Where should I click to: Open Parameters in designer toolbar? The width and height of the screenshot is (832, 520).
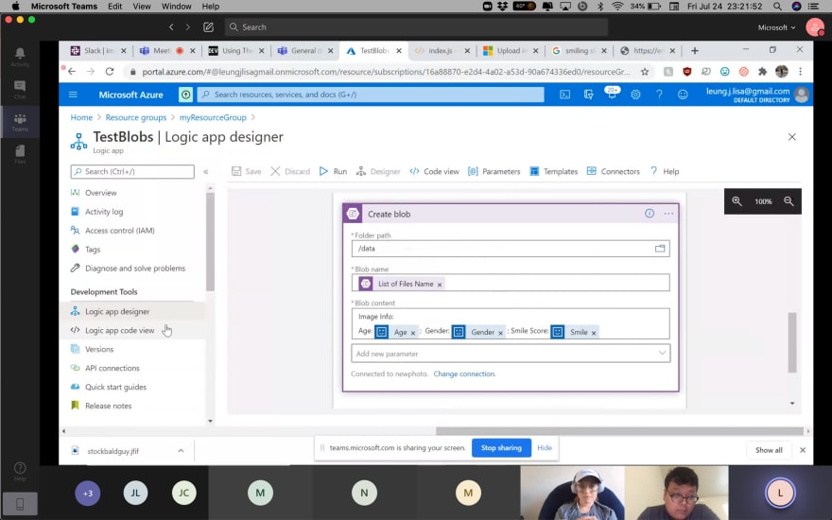494,171
